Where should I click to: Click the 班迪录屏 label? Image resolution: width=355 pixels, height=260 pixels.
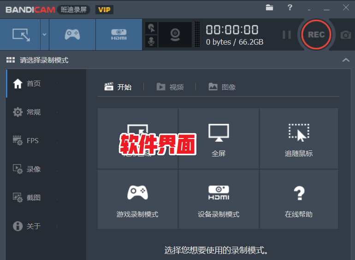74,10
